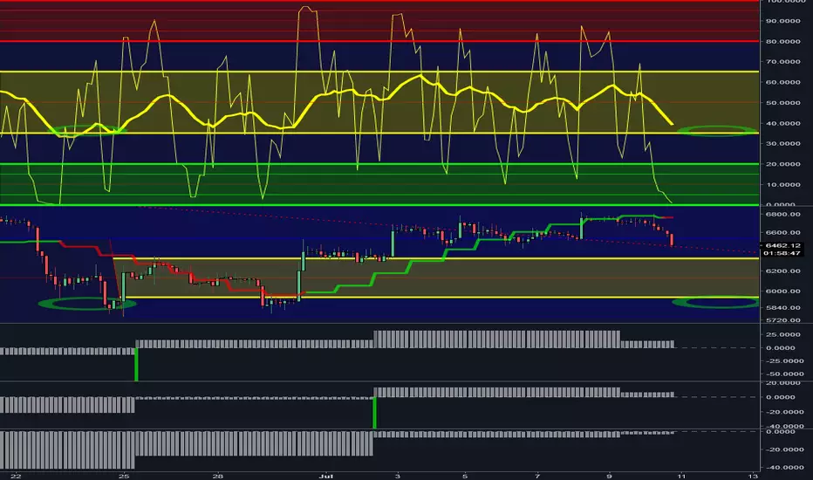Click the 50.0000 midline scale value
The height and width of the screenshot is (480, 813).
coord(783,103)
